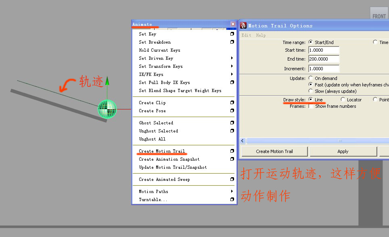This screenshot has width=389, height=237.
Task: Enable Show frame numbers checkbox
Action: point(311,106)
